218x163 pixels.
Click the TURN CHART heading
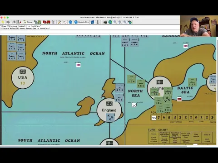(x=158, y=130)
